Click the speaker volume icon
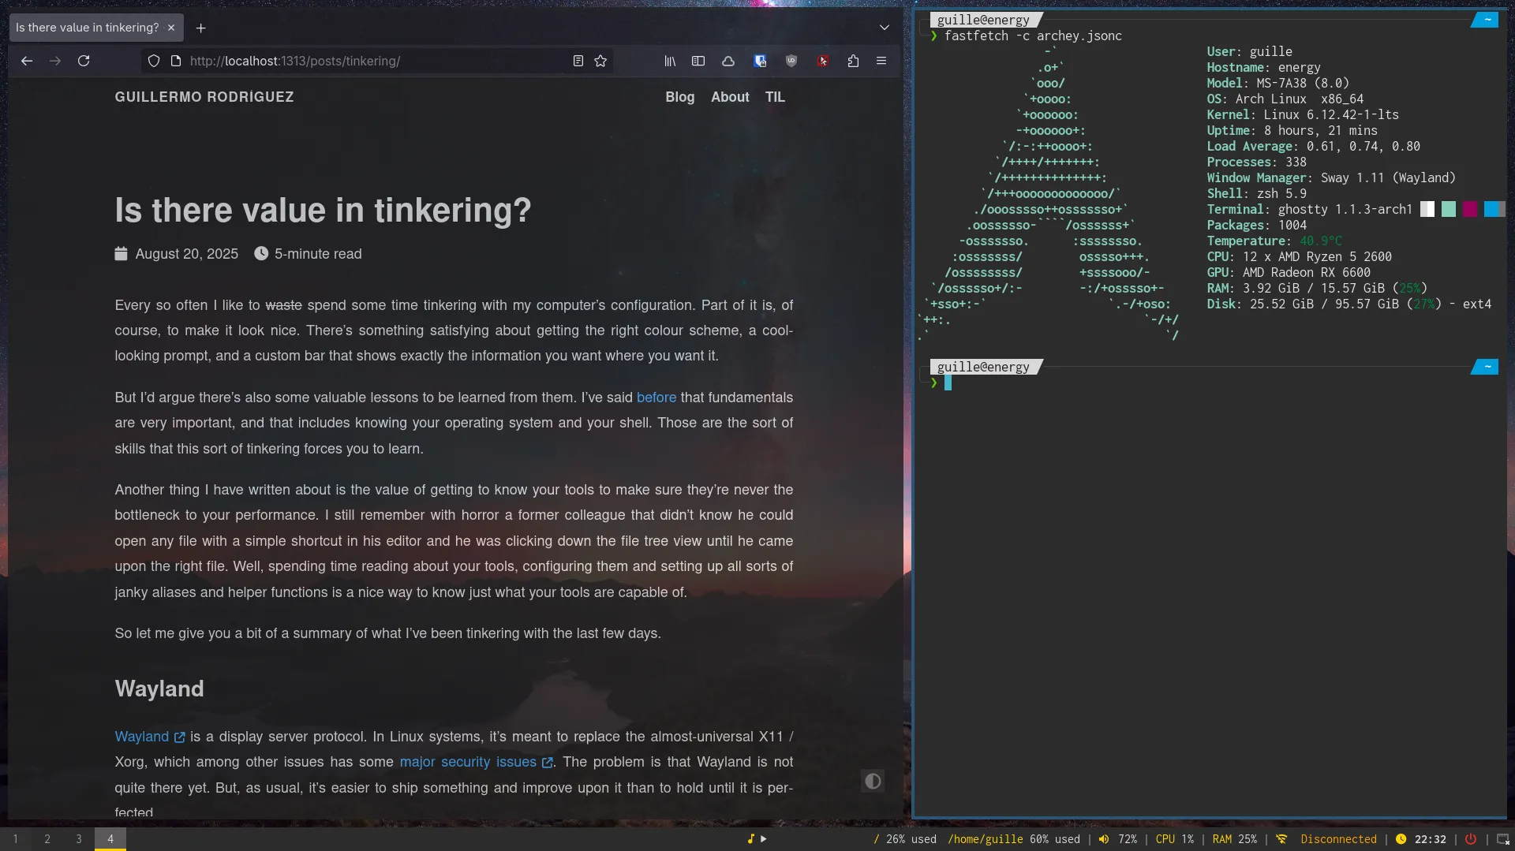The height and width of the screenshot is (851, 1515). 1104,839
